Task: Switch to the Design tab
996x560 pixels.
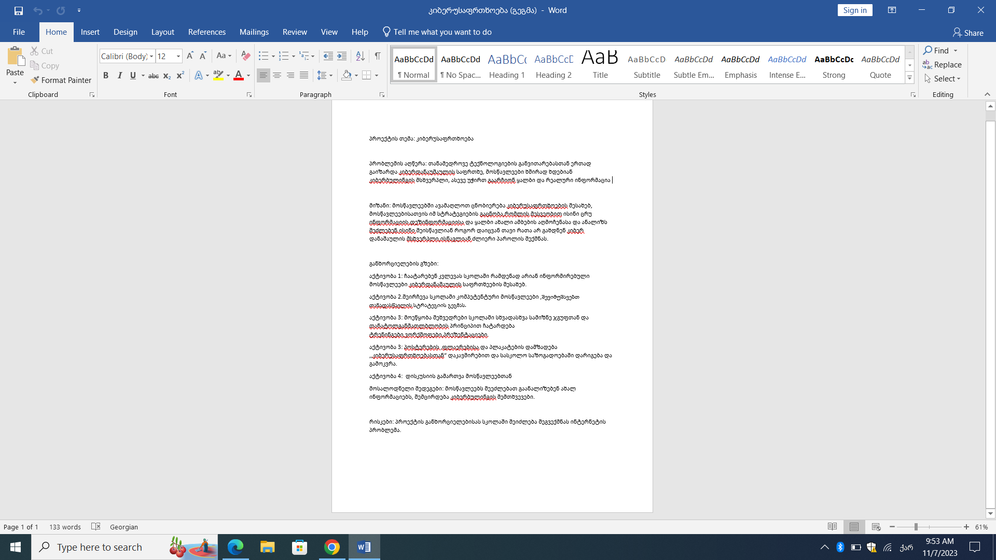Action: (126, 32)
